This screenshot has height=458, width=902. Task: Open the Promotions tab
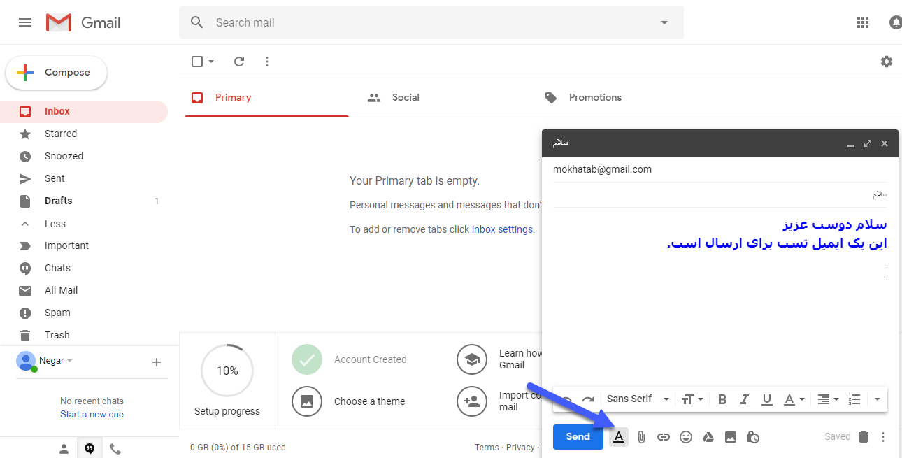594,98
